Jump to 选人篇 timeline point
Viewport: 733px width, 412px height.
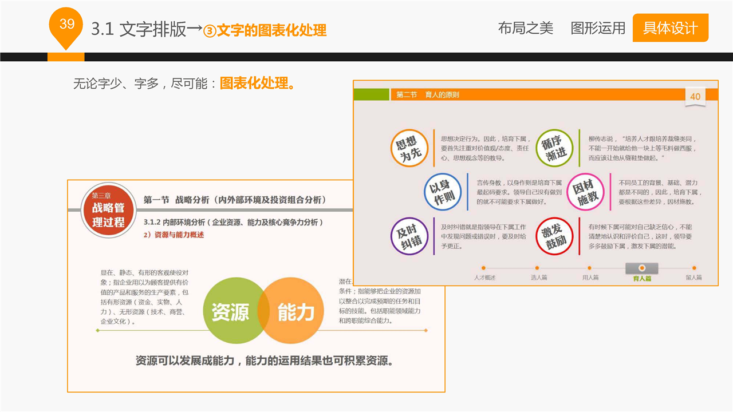point(537,268)
